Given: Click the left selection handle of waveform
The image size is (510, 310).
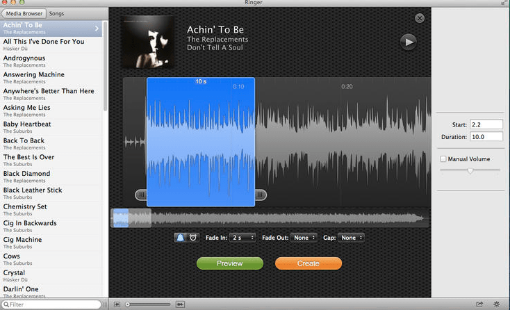Looking at the screenshot, I should pyautogui.click(x=141, y=195).
